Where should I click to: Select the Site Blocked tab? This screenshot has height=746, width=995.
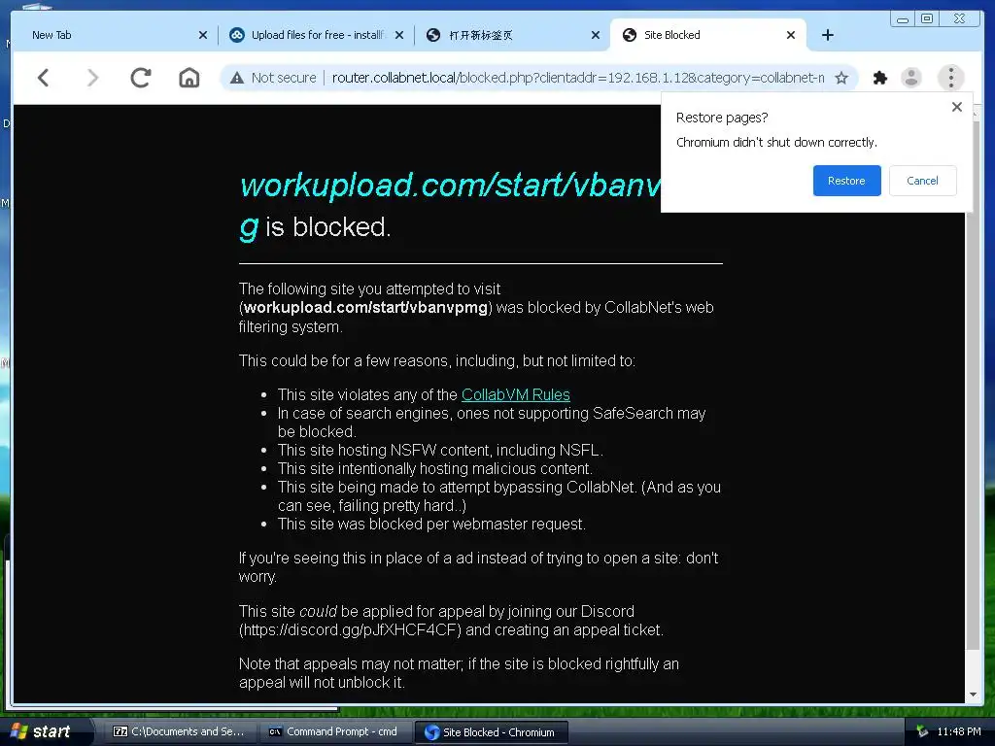pos(707,35)
